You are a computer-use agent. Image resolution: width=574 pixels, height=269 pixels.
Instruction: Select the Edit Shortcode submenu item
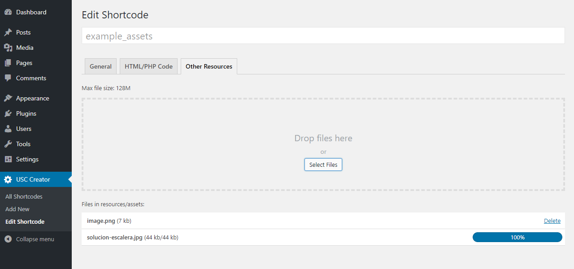[x=25, y=221]
